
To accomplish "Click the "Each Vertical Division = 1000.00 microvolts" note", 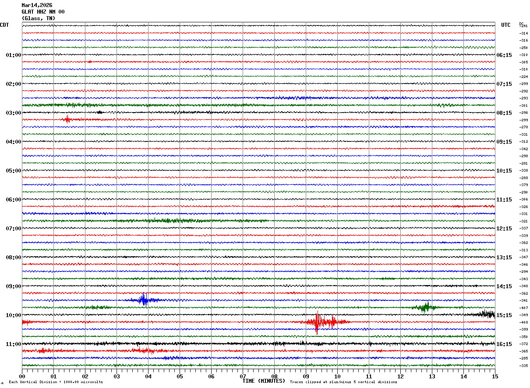I will pyautogui.click(x=56, y=382).
